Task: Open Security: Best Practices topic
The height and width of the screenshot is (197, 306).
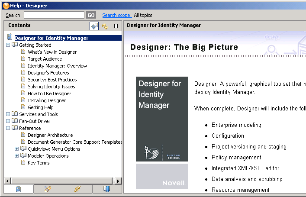Action: [x=52, y=80]
